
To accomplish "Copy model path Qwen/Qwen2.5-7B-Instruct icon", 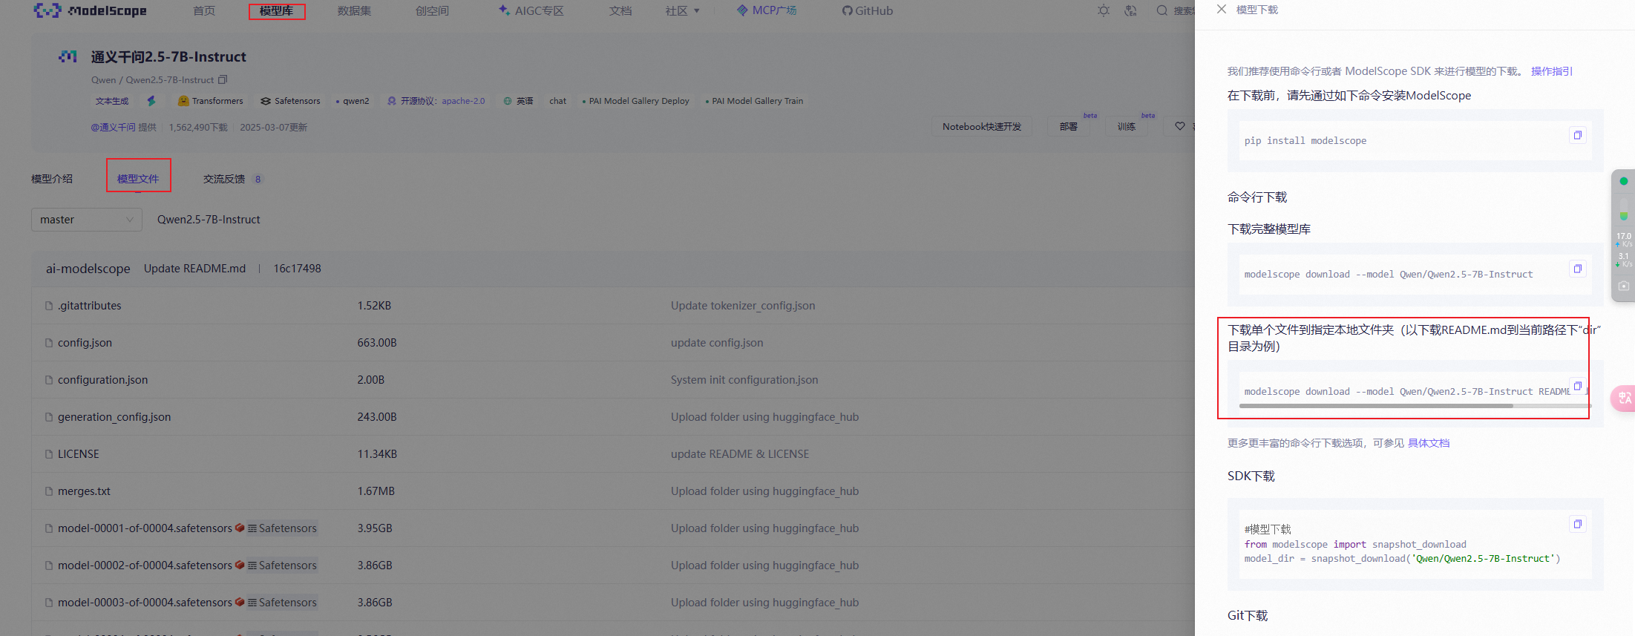I will tap(223, 79).
